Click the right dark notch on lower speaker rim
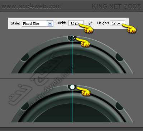This screenshot has width=143, height=131. coord(119,106)
